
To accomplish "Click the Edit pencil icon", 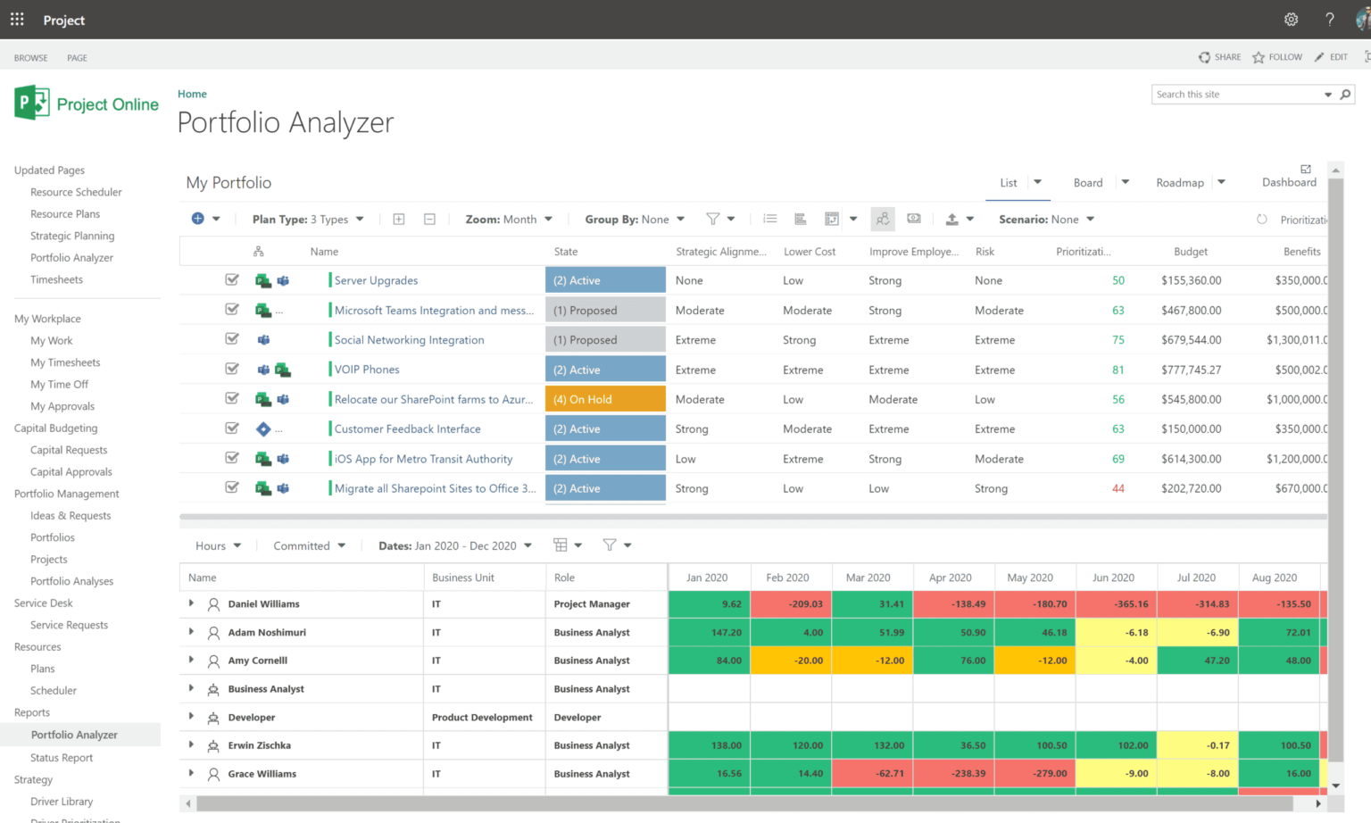I will coord(1319,57).
